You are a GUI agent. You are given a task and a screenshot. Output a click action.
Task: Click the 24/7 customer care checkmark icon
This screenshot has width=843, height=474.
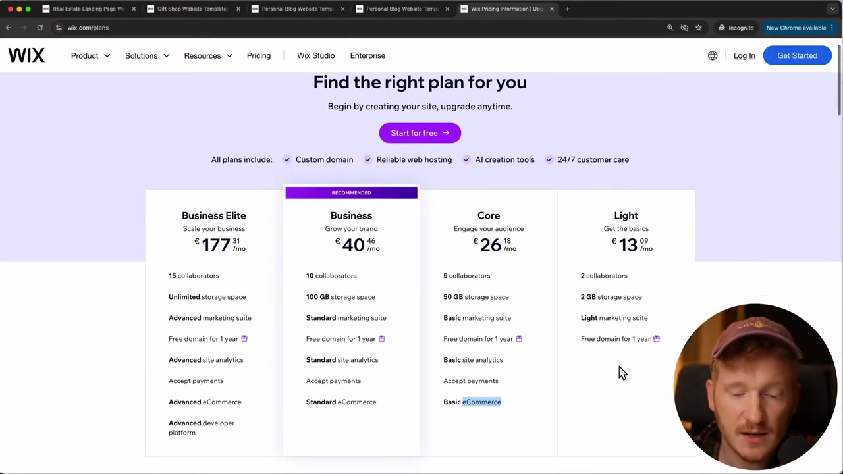(x=549, y=159)
